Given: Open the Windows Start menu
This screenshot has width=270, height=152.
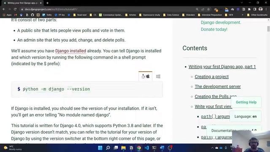Looking at the screenshot, I should (x=100, y=148).
